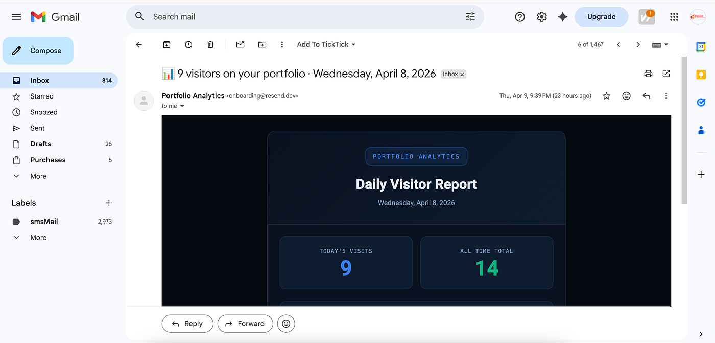
Task: Click the email date timestamp
Action: click(545, 96)
